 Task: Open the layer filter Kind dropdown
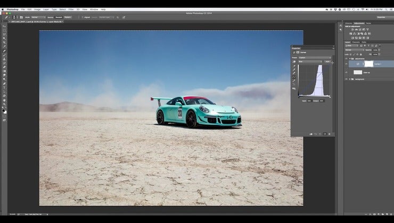351,46
